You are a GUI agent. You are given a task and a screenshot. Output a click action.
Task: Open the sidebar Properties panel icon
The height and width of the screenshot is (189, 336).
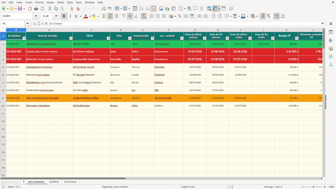point(331,32)
